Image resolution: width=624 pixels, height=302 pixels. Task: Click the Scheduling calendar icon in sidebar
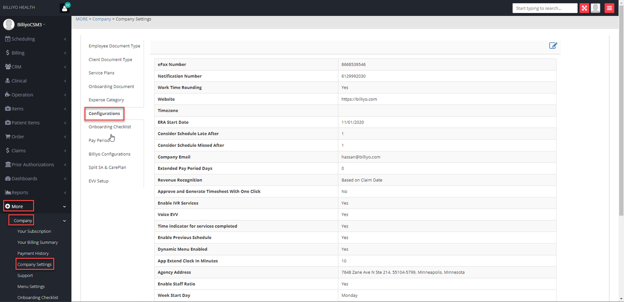pos(7,39)
